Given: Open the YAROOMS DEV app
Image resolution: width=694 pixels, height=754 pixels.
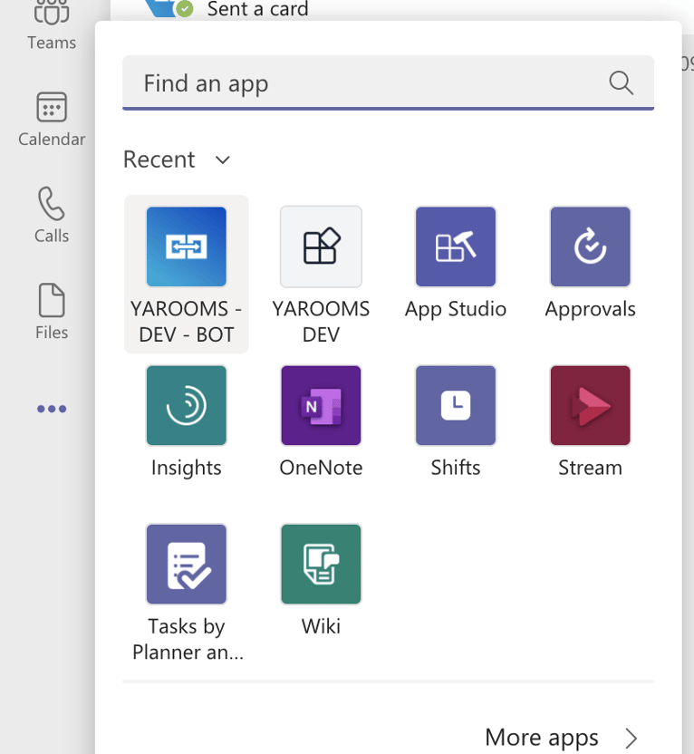Looking at the screenshot, I should pyautogui.click(x=321, y=246).
